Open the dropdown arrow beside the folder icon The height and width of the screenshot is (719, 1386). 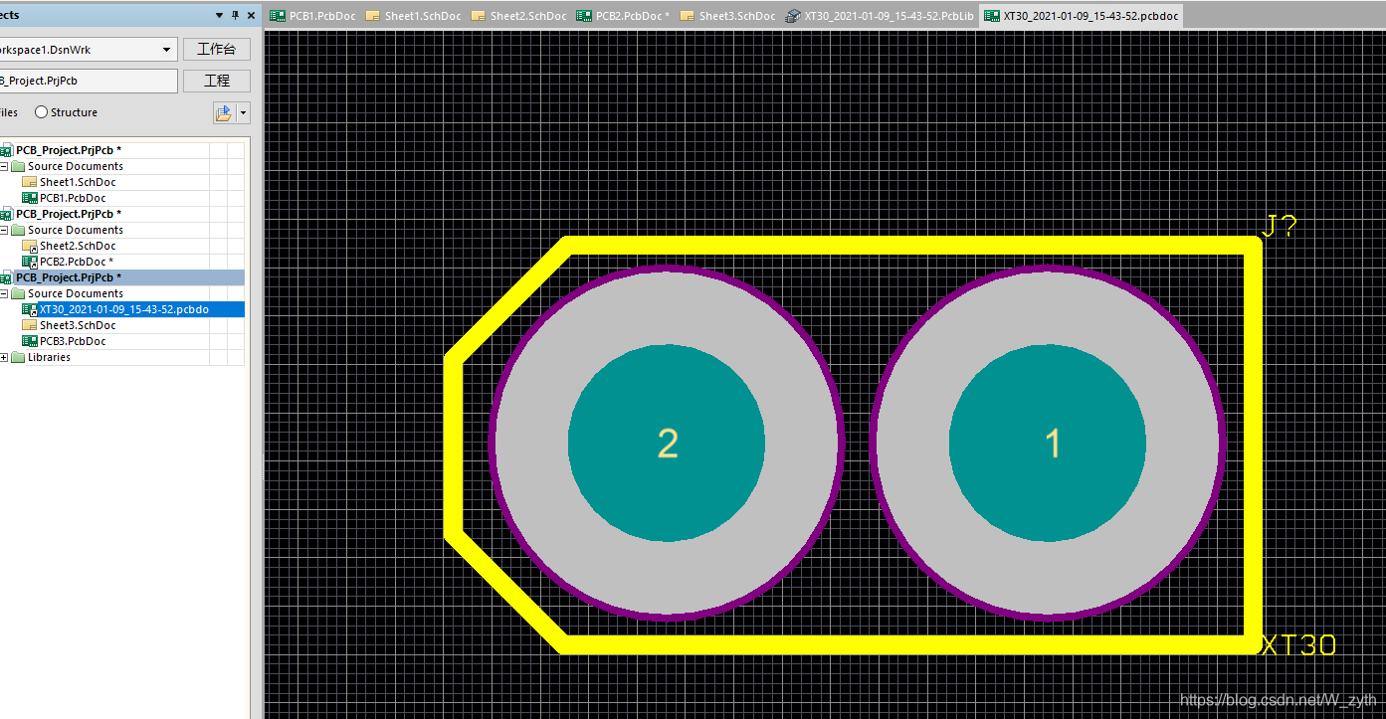coord(243,112)
